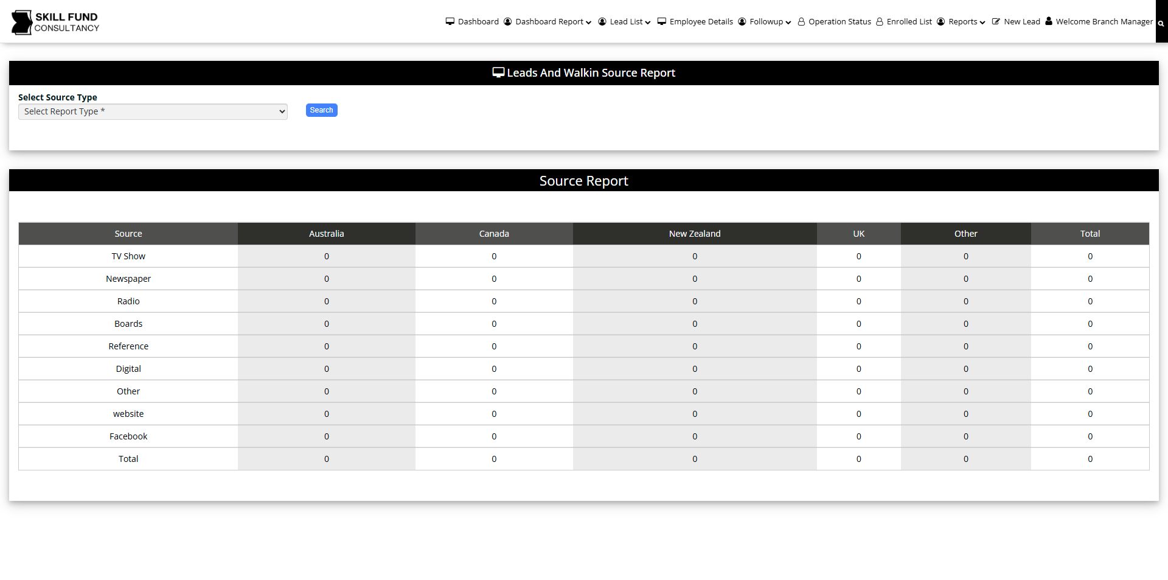Open the New Lead form link
The width and height of the screenshot is (1168, 580).
[x=1022, y=21]
